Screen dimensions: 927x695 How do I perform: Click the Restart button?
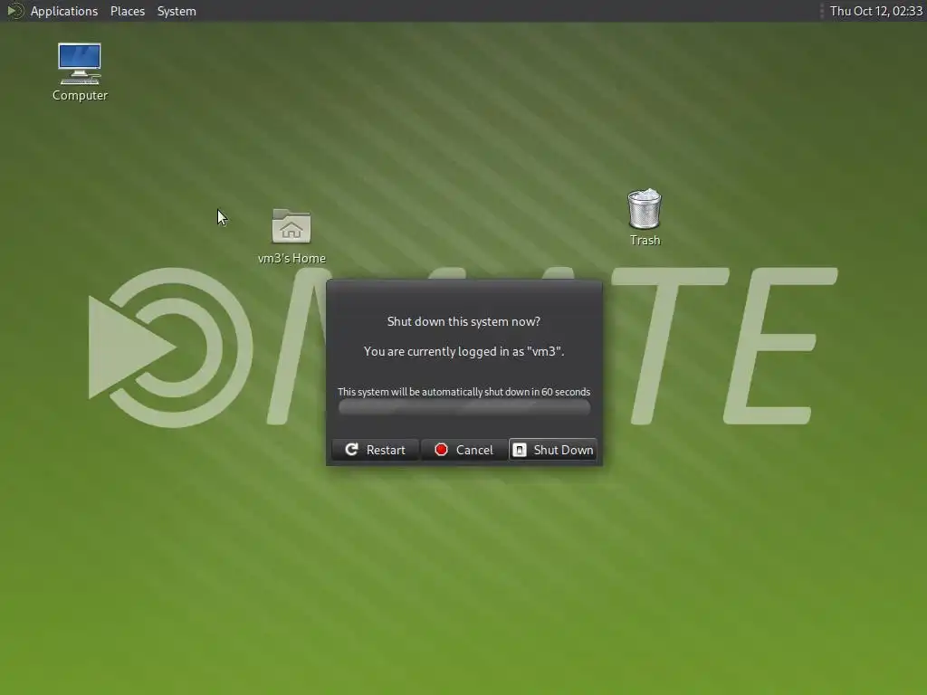click(376, 450)
